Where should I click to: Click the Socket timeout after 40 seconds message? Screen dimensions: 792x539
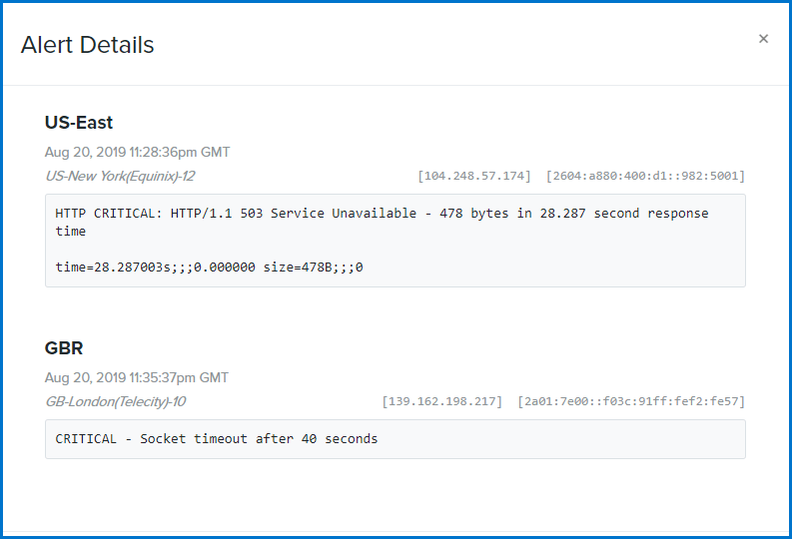click(259, 438)
